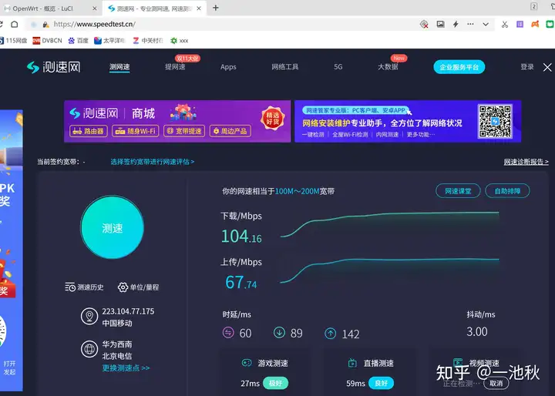Screen dimensions: 555x396
Task: Click the 精选好货 badge on banner
Action: tap(273, 119)
